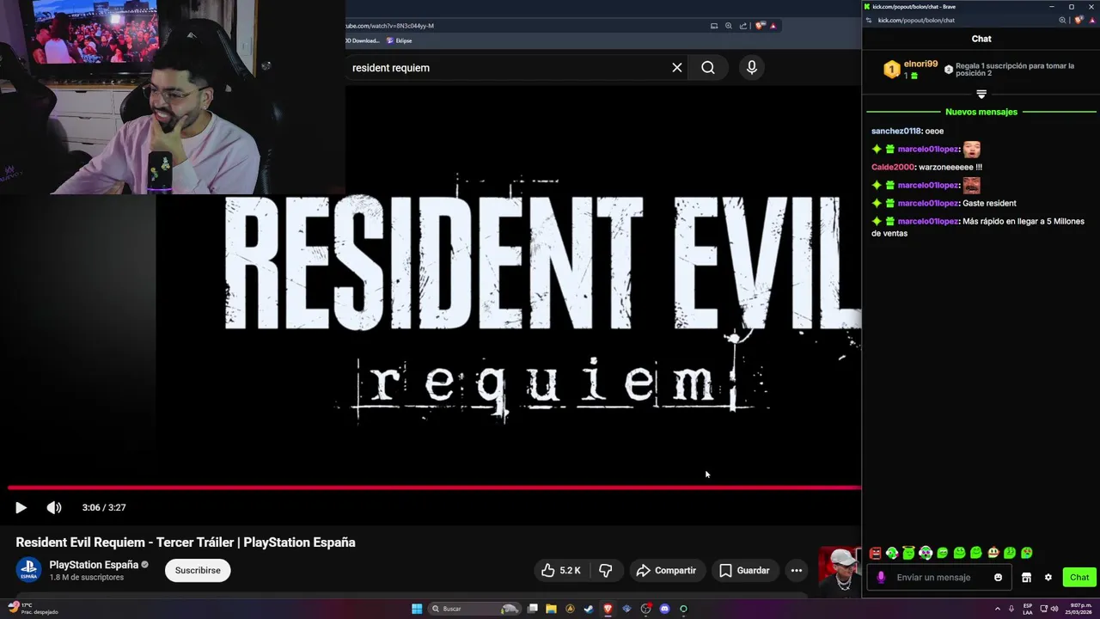Open PlayStation España channel name link

(94, 565)
